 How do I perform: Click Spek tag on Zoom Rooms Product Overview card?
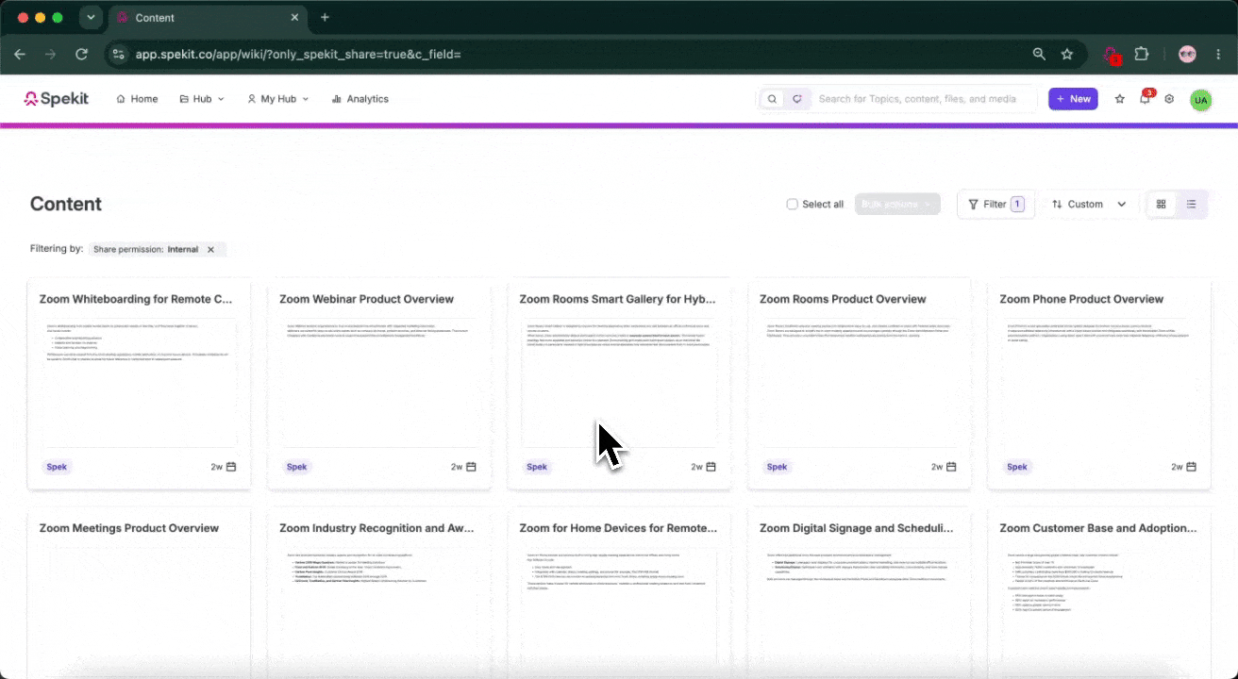777,467
